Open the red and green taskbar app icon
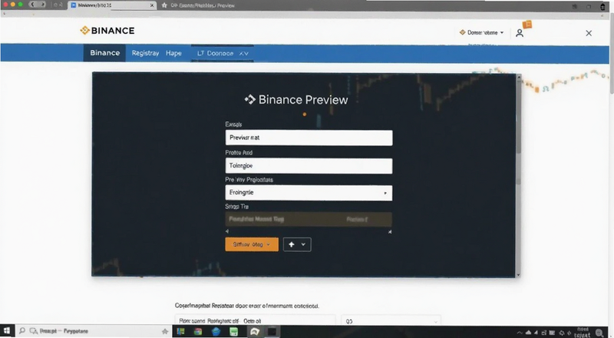This screenshot has width=614, height=338. (198, 332)
